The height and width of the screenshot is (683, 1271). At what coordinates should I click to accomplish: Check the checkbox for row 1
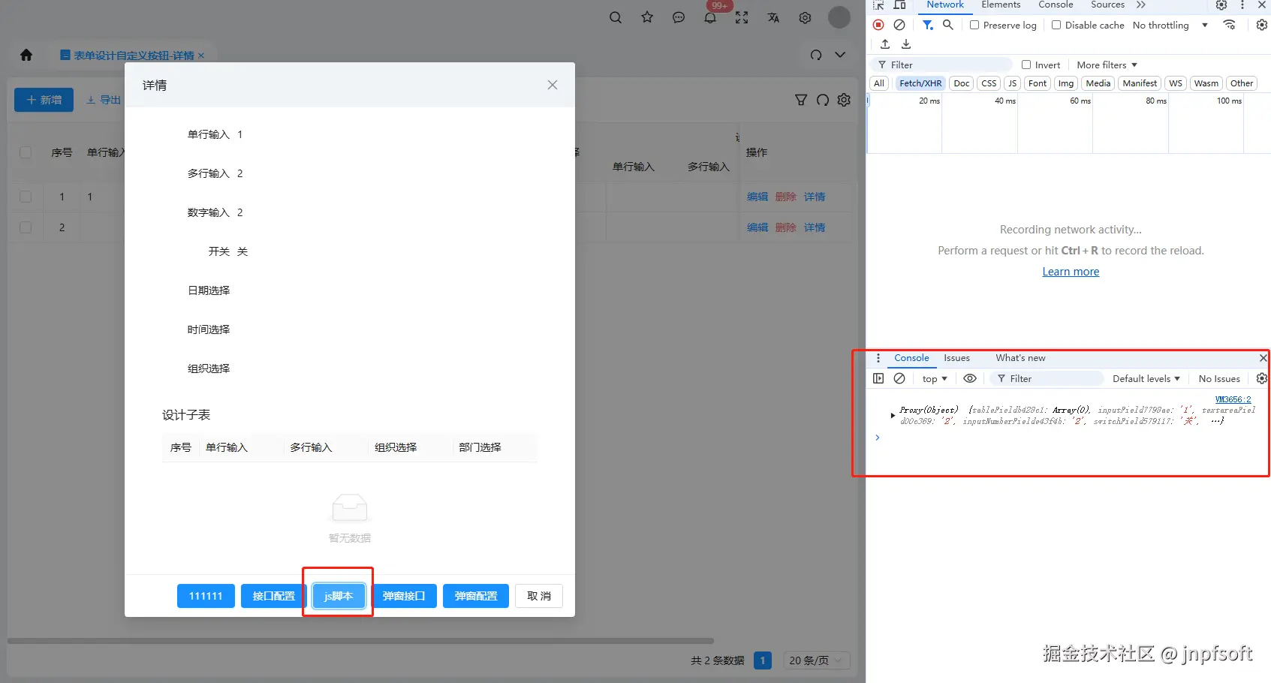pos(26,197)
